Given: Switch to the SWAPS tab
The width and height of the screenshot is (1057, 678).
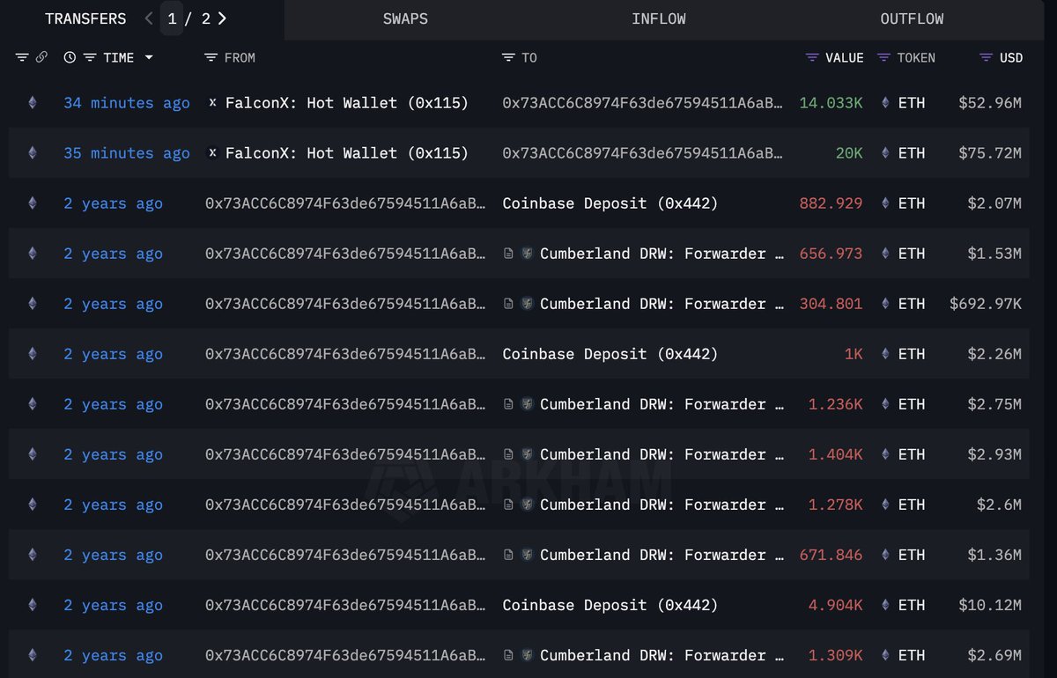Looking at the screenshot, I should 405,18.
